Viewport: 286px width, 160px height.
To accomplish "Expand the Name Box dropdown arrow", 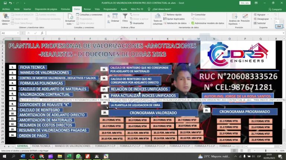I will pos(18,33).
